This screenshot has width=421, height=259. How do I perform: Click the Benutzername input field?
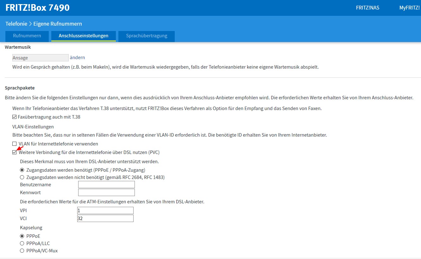point(106,185)
